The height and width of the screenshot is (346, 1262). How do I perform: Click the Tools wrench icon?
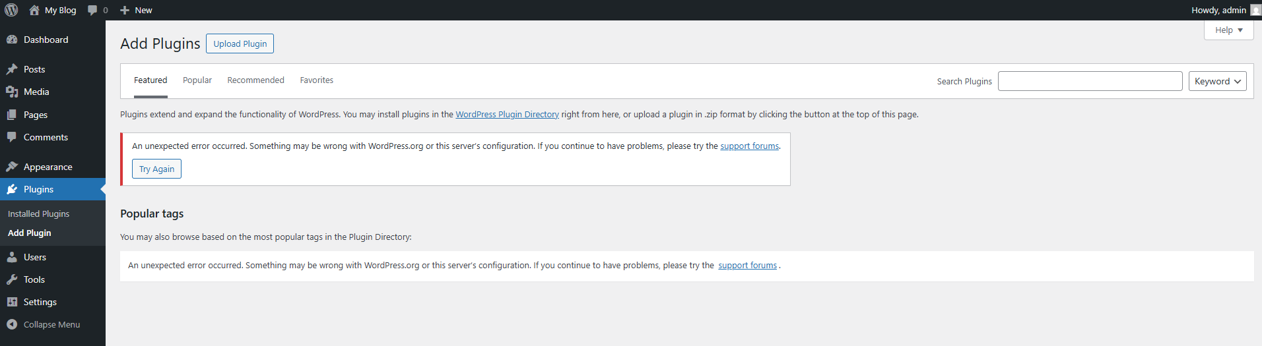[x=12, y=279]
